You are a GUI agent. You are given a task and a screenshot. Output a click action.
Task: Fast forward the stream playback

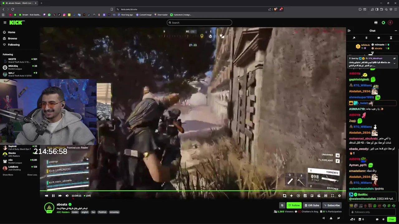60,196
